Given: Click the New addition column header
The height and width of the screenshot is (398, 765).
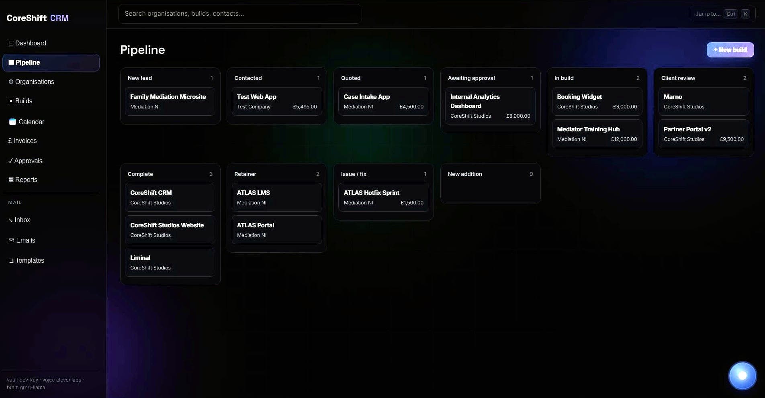Looking at the screenshot, I should [465, 174].
